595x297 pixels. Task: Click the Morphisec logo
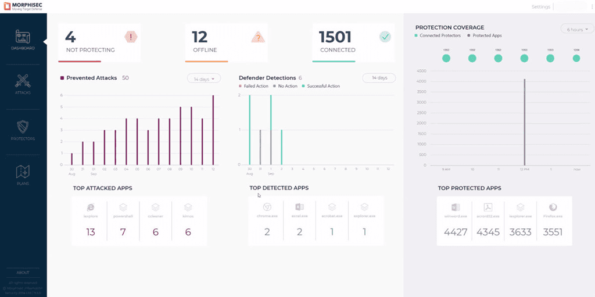point(23,6)
